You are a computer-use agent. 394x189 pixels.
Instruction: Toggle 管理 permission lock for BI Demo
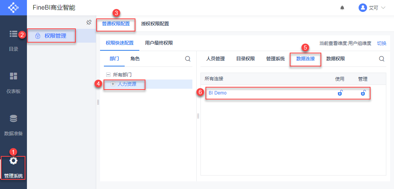tap(363, 93)
